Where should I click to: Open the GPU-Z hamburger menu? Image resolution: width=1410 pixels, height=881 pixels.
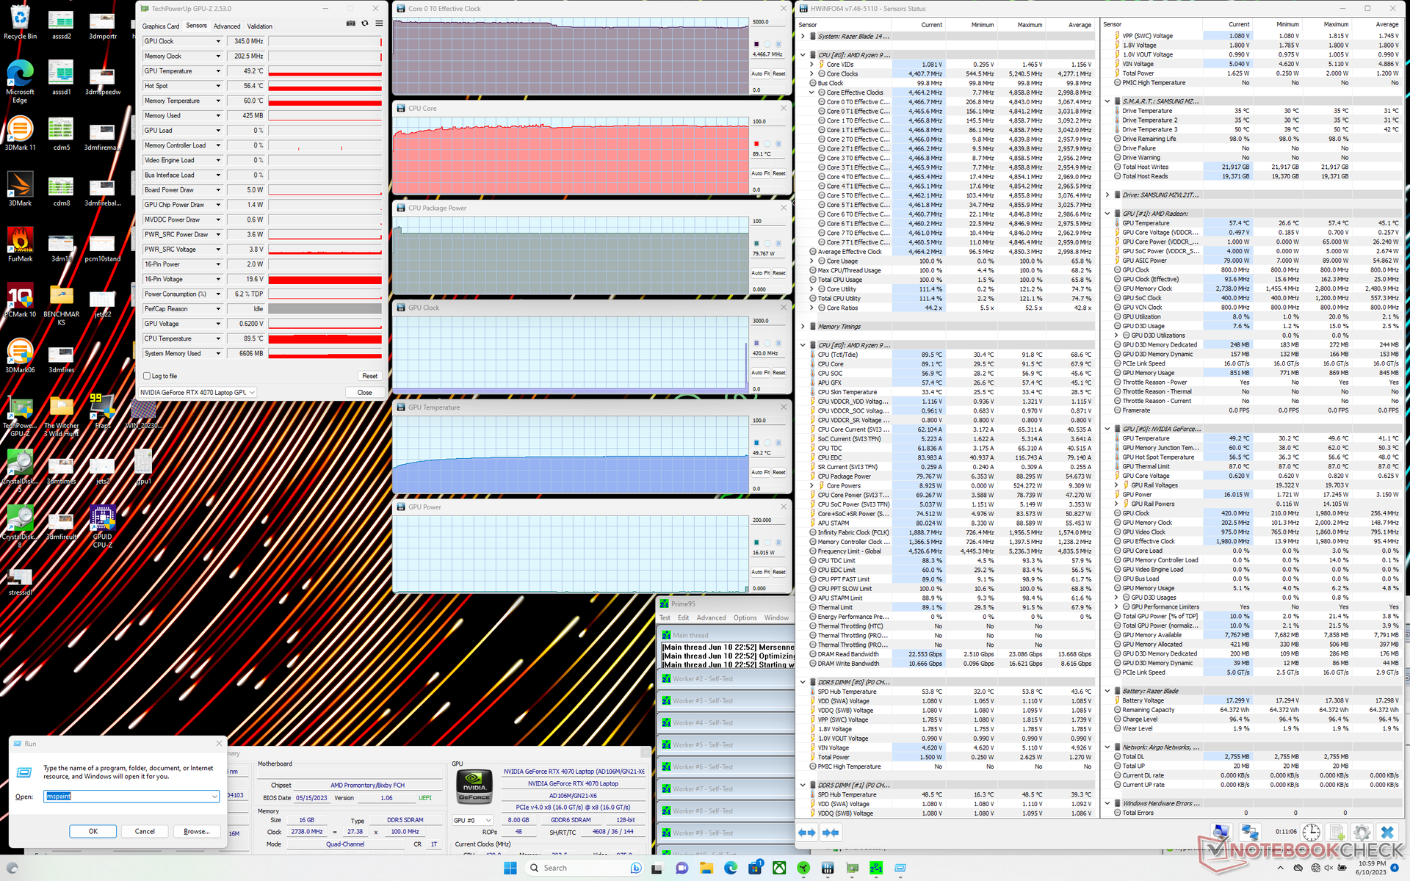click(x=379, y=23)
